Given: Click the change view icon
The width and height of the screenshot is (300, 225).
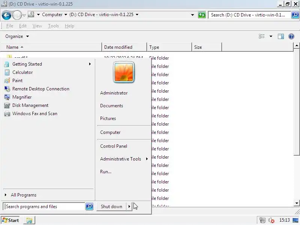Looking at the screenshot, I should point(261,36).
